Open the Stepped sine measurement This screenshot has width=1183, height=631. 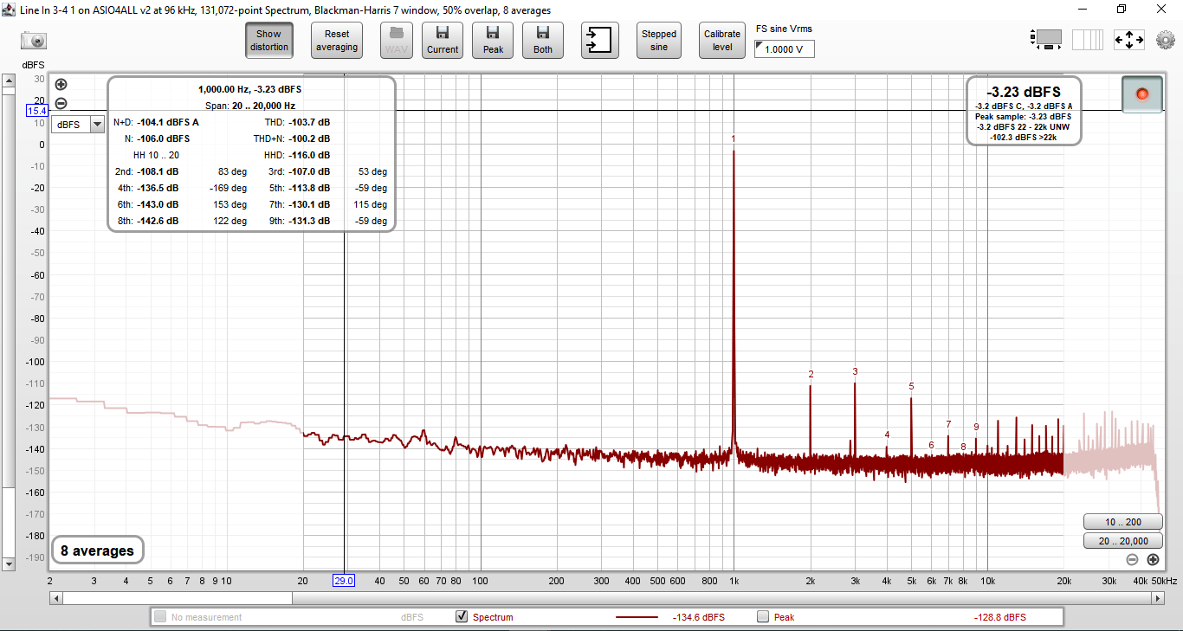pyautogui.click(x=659, y=40)
